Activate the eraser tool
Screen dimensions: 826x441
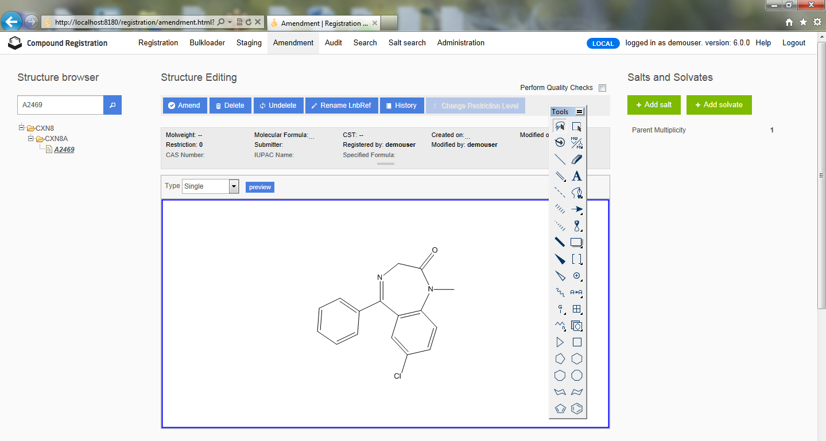577,159
